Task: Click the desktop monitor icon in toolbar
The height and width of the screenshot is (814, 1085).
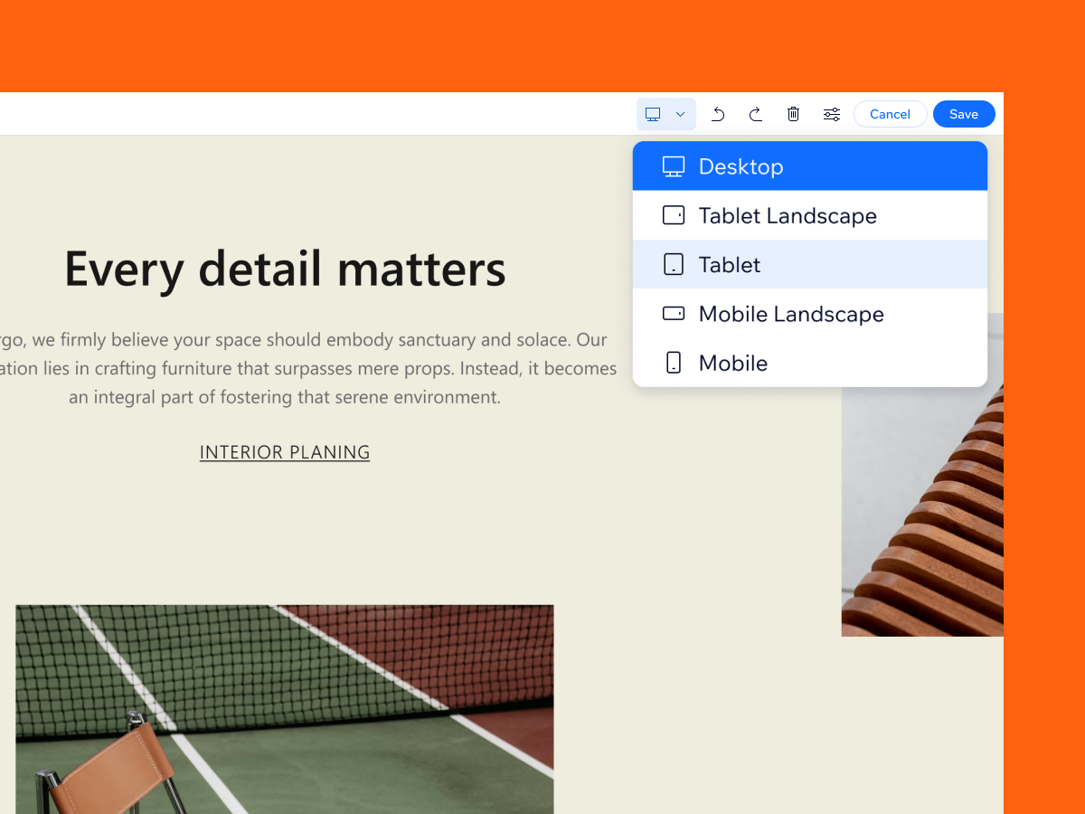Action: [x=653, y=114]
